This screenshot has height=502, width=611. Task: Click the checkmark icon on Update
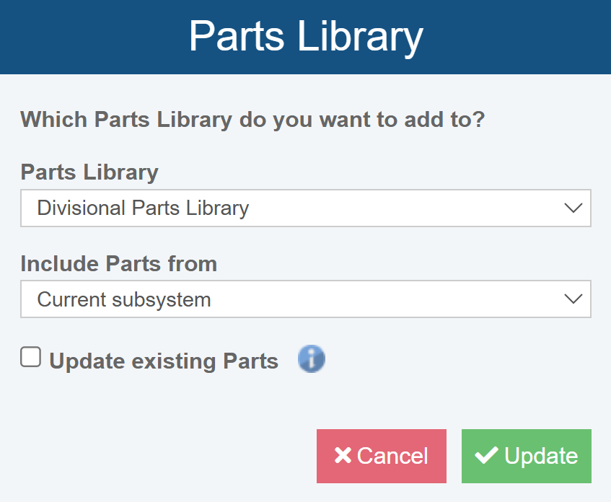487,455
